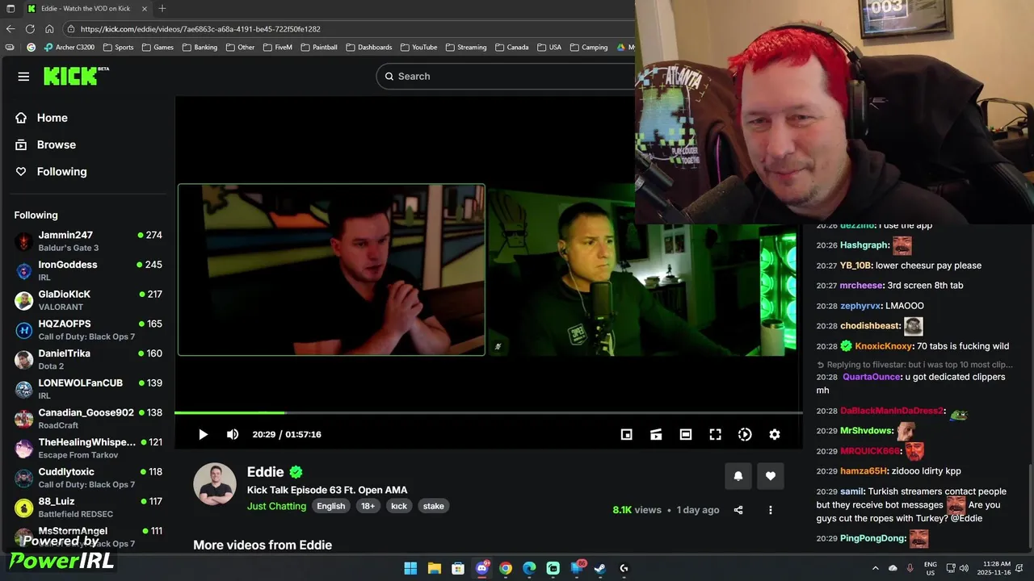
Task: Select the 18+ tag
Action: point(368,506)
